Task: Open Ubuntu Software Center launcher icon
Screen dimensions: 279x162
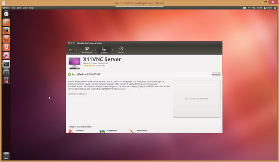Action: pyautogui.click(x=6, y=39)
